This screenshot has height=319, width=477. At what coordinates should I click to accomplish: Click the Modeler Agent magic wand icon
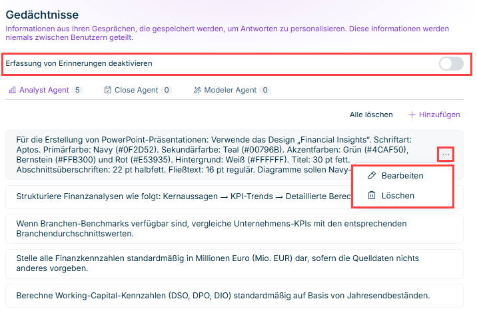coord(197,90)
